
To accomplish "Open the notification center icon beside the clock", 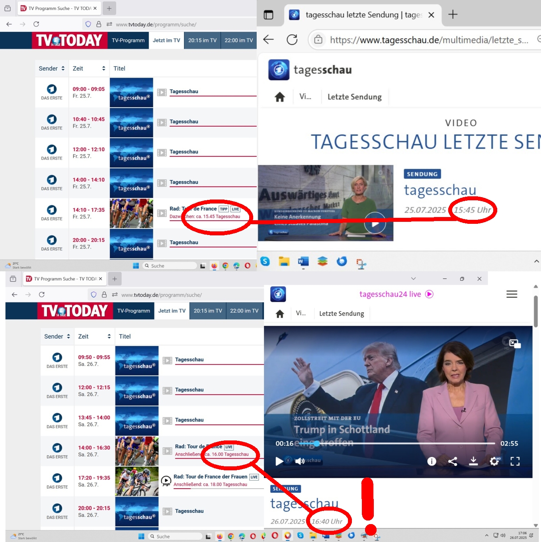I will click(531, 535).
